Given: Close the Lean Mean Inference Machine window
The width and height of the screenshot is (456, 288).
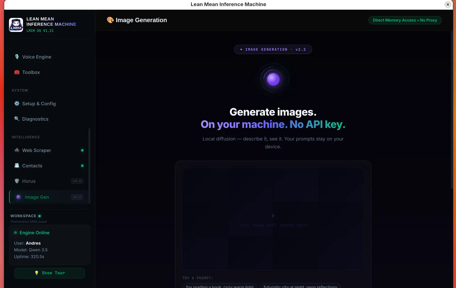Looking at the screenshot, I should click(x=448, y=4).
